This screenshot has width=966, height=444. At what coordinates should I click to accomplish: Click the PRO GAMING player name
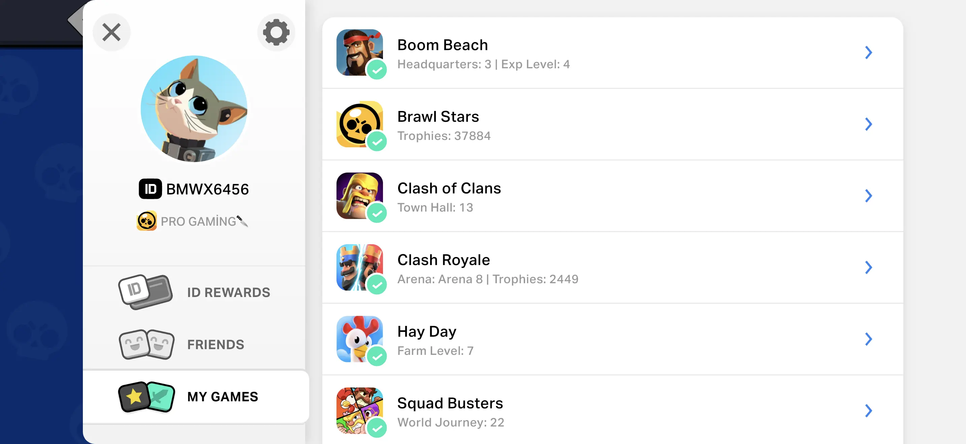pos(199,221)
